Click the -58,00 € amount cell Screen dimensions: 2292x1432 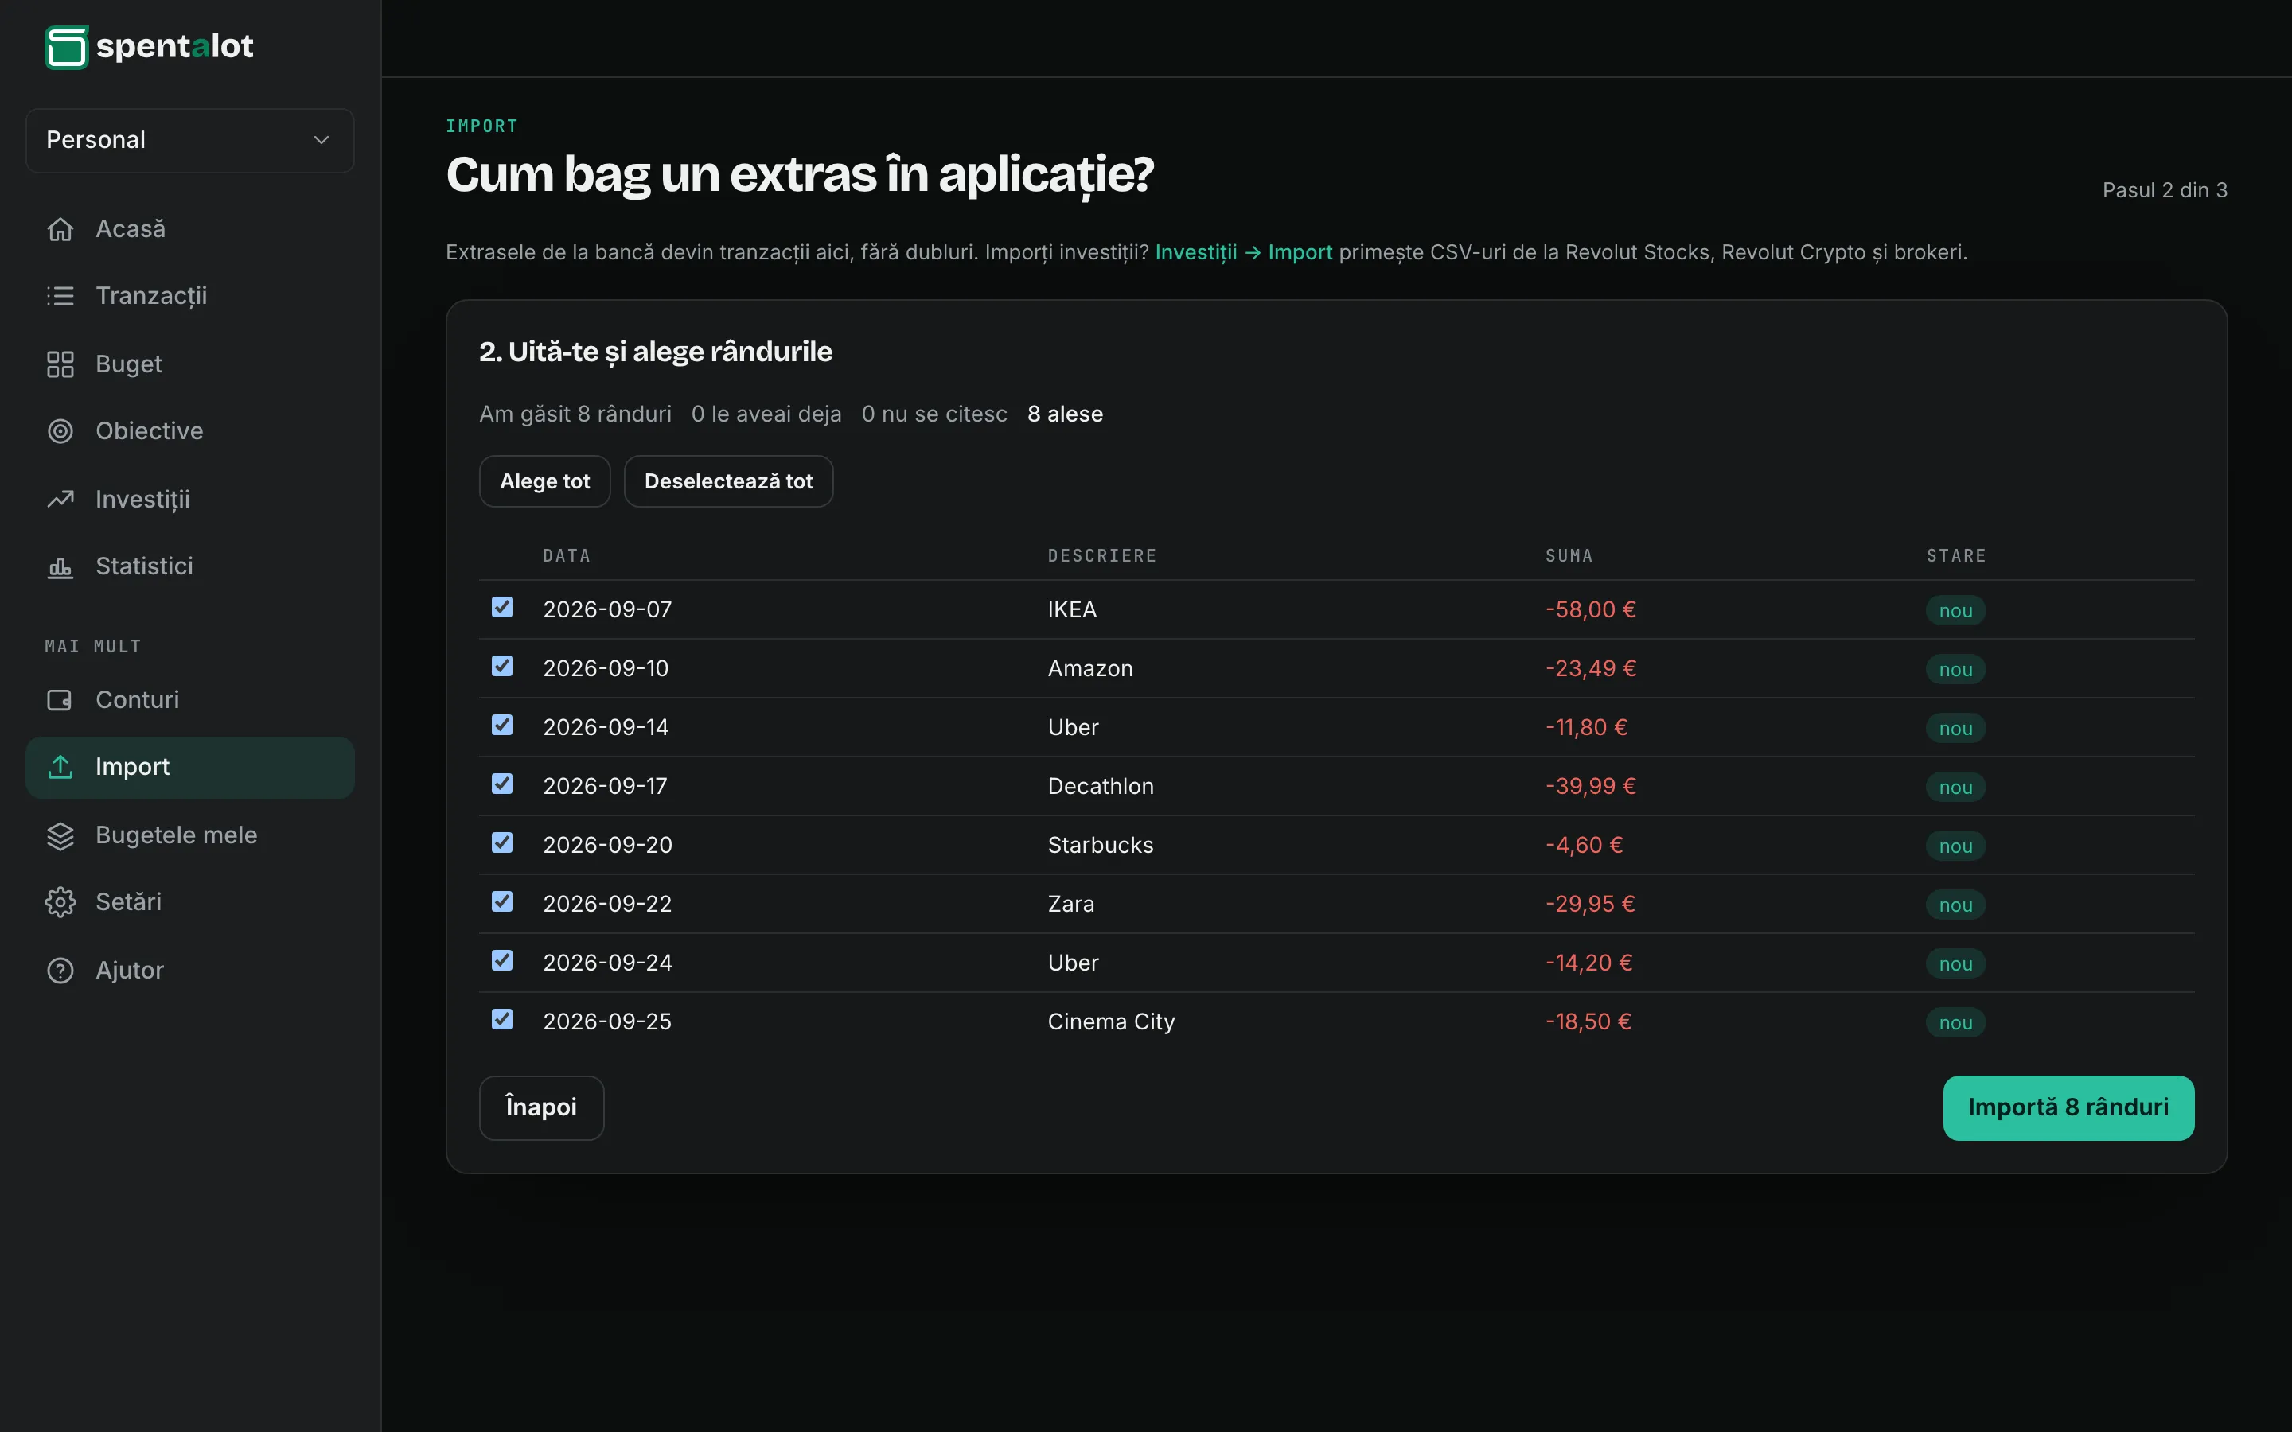tap(1590, 610)
